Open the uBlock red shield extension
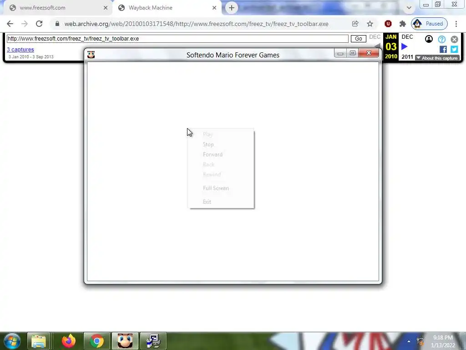This screenshot has height=350, width=466. pos(388,24)
